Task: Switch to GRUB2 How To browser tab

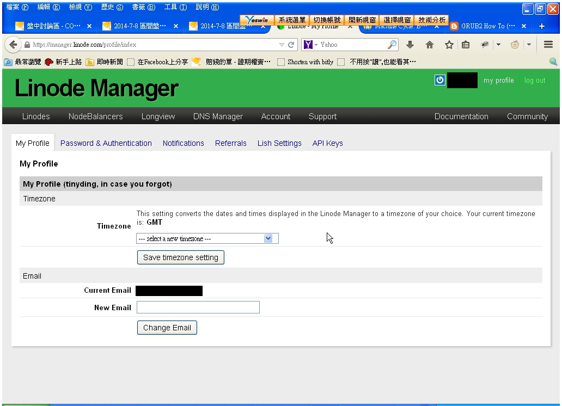Action: coord(483,26)
